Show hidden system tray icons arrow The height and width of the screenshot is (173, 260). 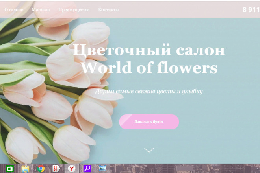point(257,169)
